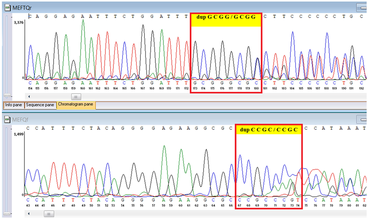Select base A above position 169 in MEFTQr
The height and width of the screenshot is (219, 368).
(x=162, y=83)
